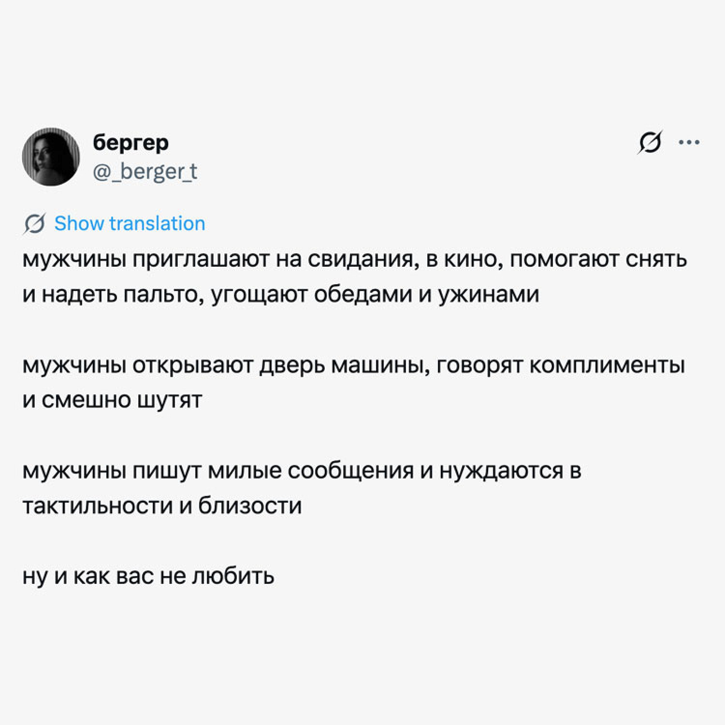Click the word "помогают" in the first line
The width and height of the screenshot is (725, 725).
click(x=564, y=260)
